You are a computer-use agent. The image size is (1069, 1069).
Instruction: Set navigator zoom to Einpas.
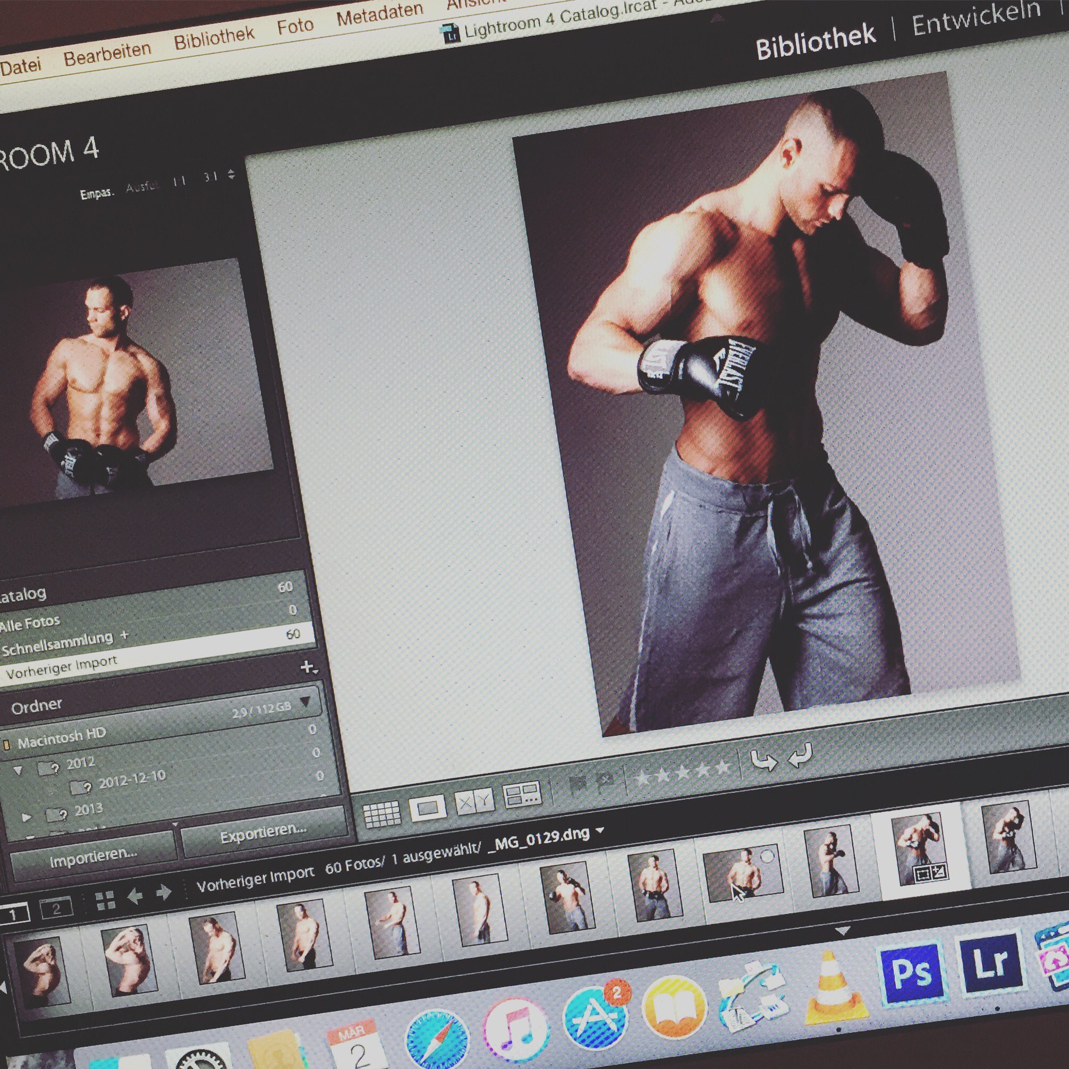[x=97, y=193]
